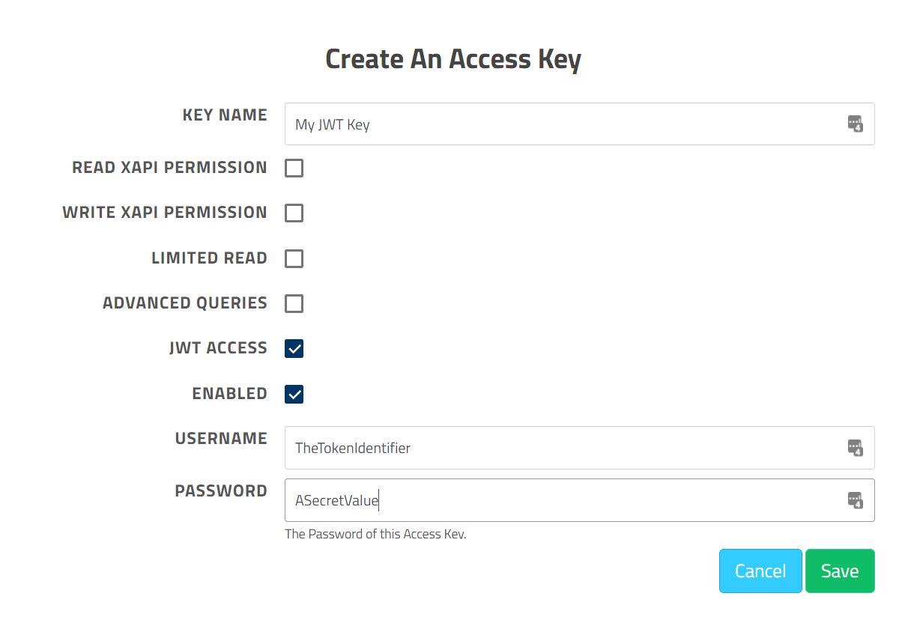Check the Limited Read checkbox
The height and width of the screenshot is (620, 908).
pyautogui.click(x=294, y=258)
